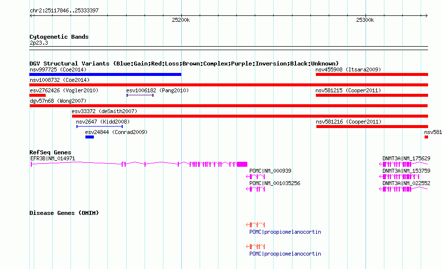The width and height of the screenshot is (442, 269).
Task: Open the DGV Structural Variants track title
Action: click(x=184, y=64)
